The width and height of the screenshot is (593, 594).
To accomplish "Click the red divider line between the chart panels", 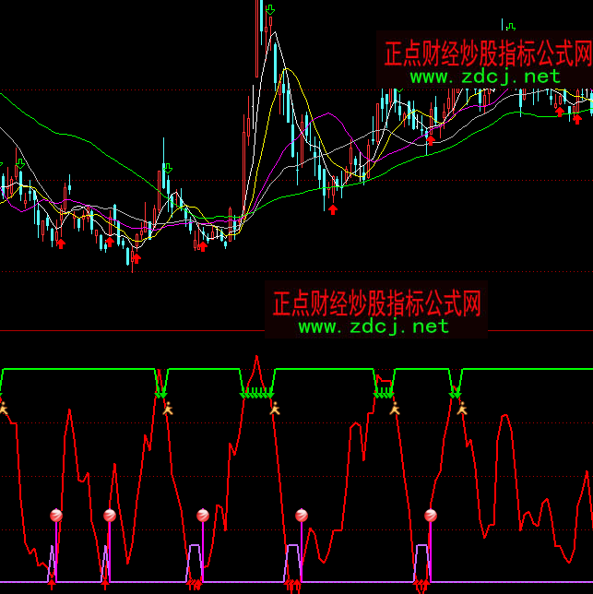I will [x=138, y=330].
